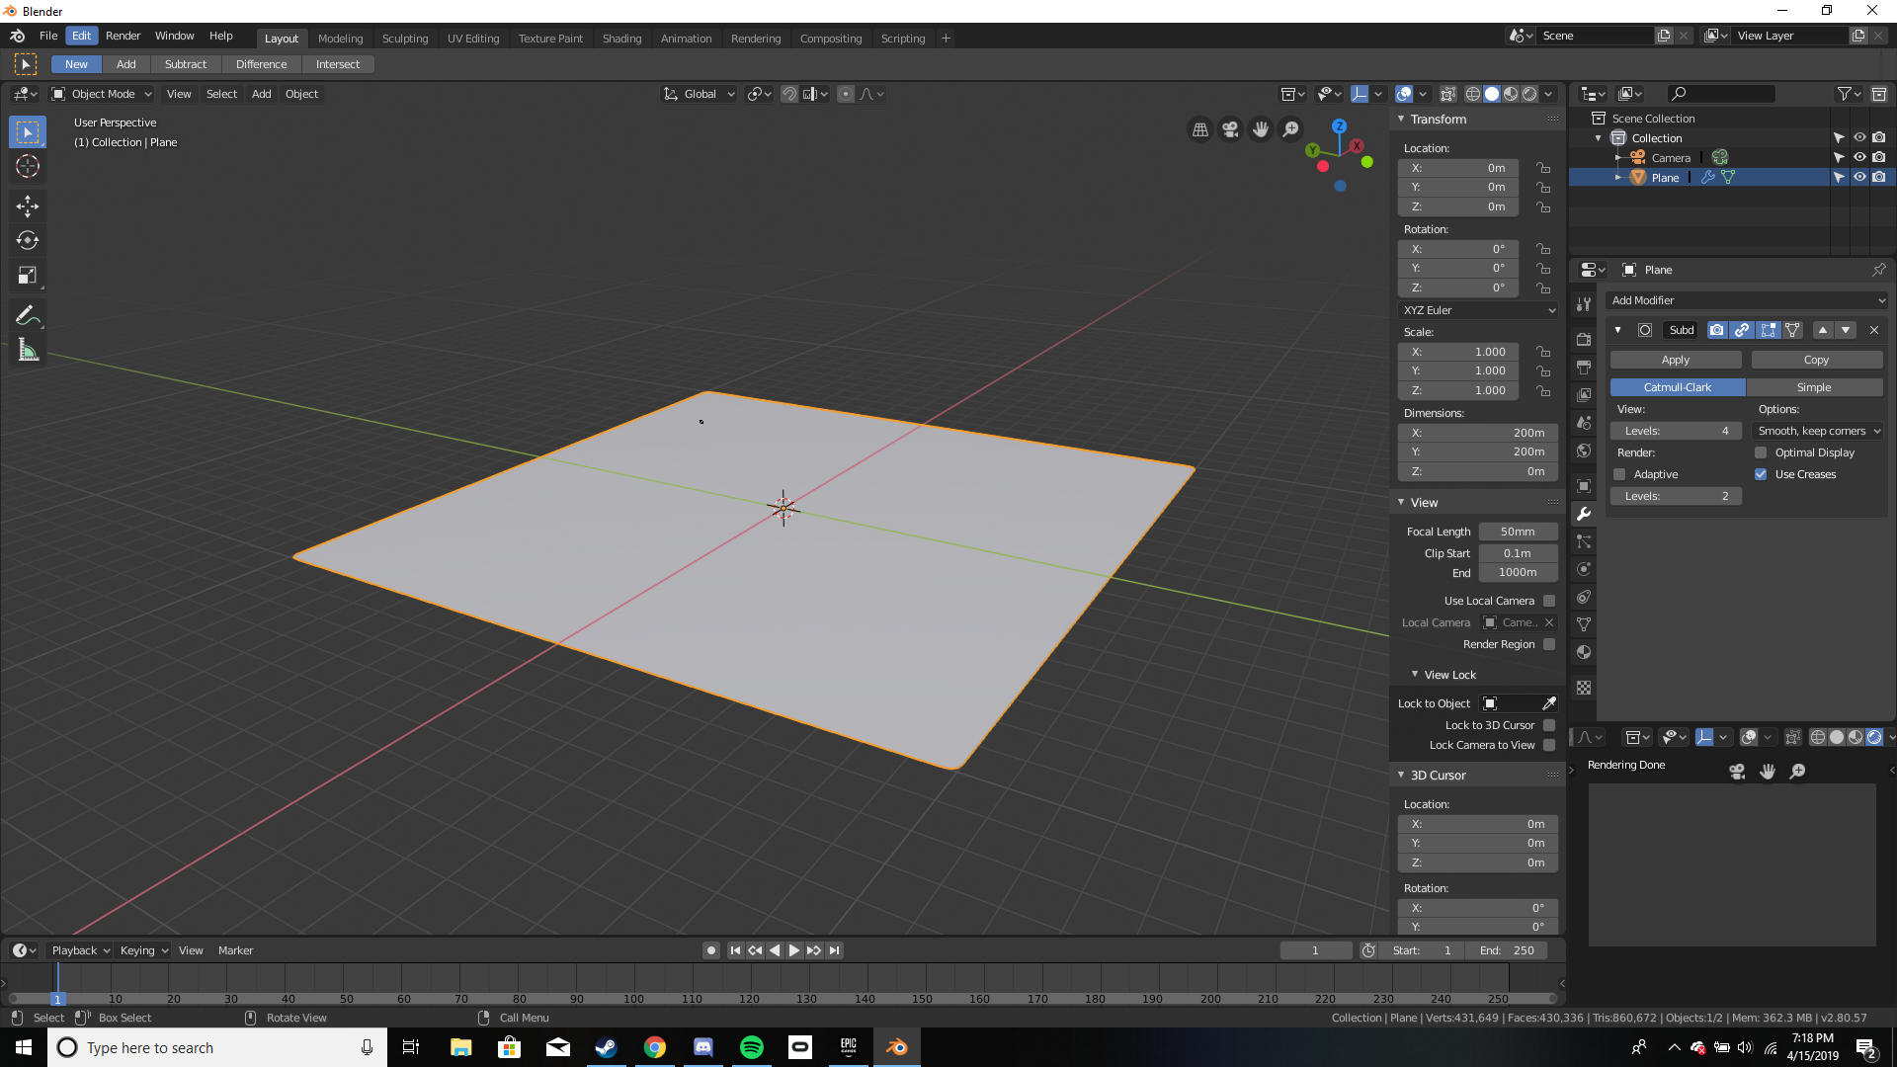Open XYZ Euler rotation mode dropdown

tap(1478, 310)
